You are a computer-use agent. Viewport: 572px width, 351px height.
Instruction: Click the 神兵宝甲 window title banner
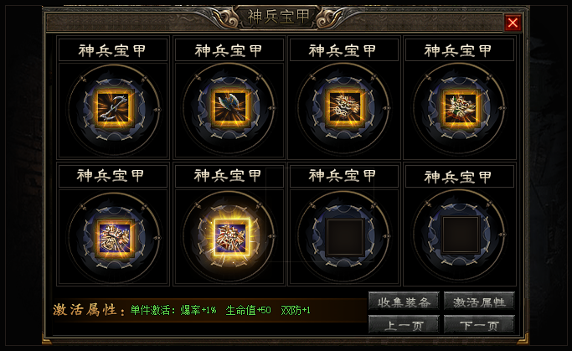coord(278,17)
